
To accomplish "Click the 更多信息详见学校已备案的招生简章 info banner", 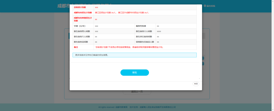I will tap(134, 55).
